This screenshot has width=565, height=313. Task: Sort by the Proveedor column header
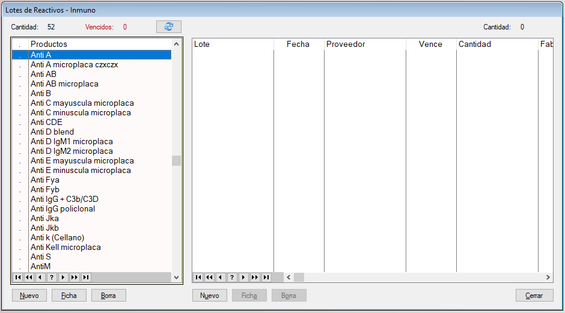click(x=346, y=44)
